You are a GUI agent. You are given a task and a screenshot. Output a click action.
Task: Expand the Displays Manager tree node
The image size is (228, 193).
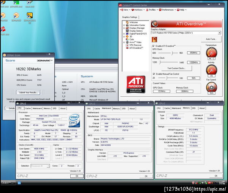click(124, 28)
